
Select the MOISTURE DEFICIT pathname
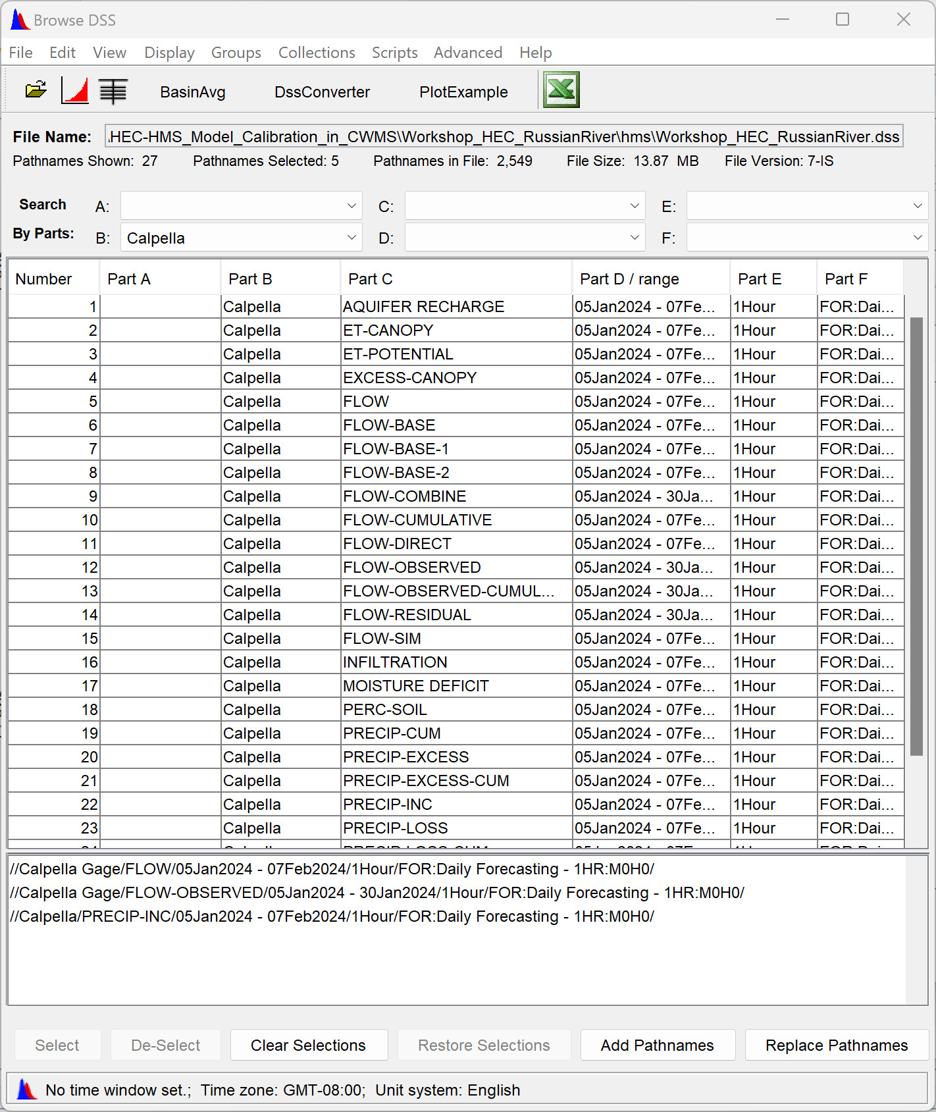pyautogui.click(x=456, y=686)
